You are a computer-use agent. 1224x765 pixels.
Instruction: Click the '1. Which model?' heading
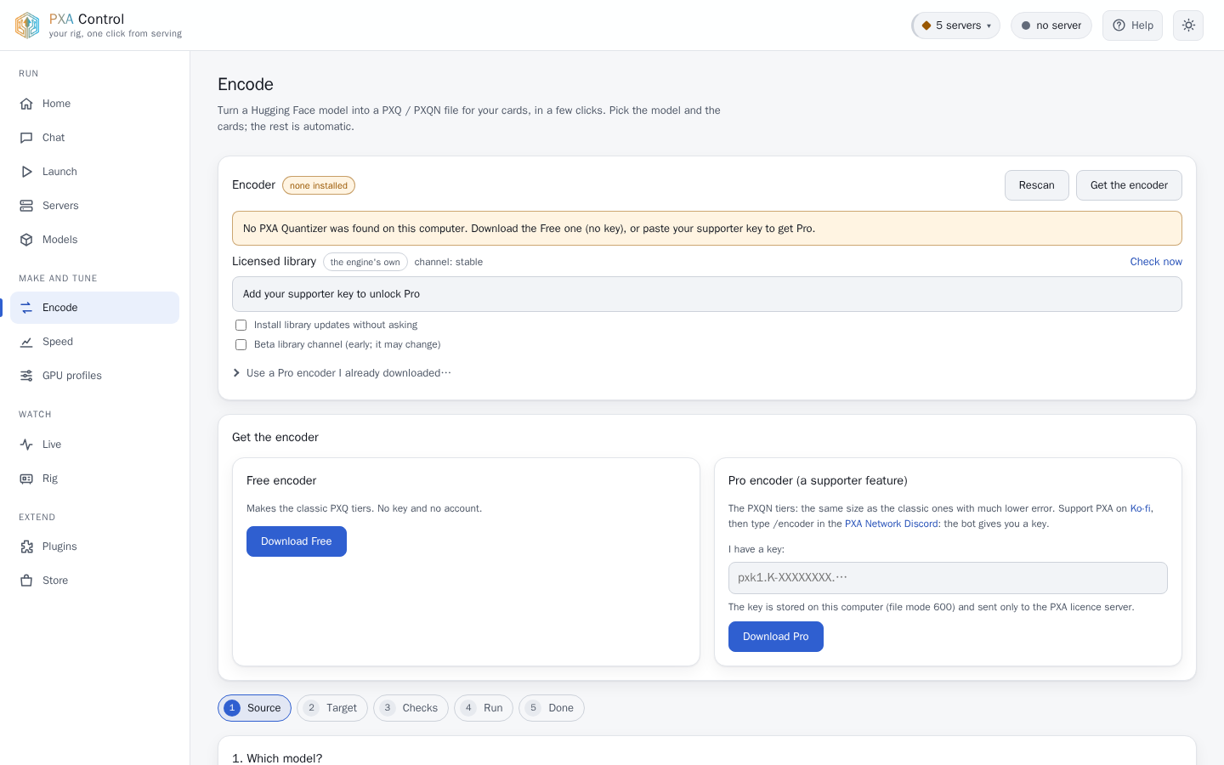click(x=277, y=758)
